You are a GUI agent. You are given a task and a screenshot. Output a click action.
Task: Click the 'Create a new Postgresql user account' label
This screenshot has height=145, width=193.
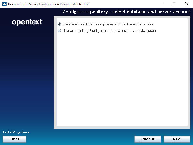tap(108, 24)
